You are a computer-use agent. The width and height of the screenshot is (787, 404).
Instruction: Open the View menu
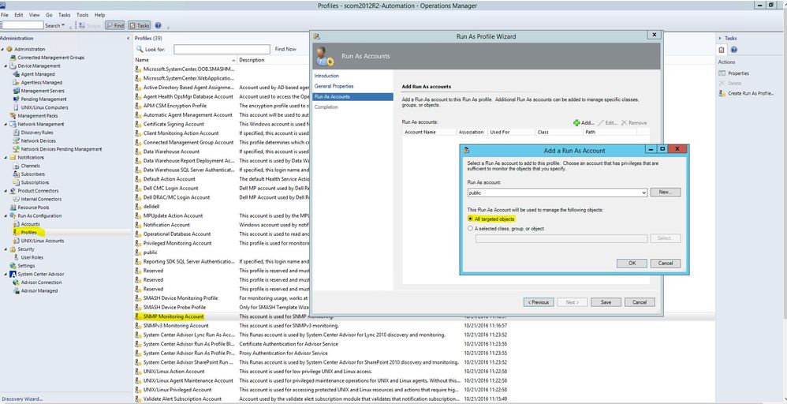(35, 15)
